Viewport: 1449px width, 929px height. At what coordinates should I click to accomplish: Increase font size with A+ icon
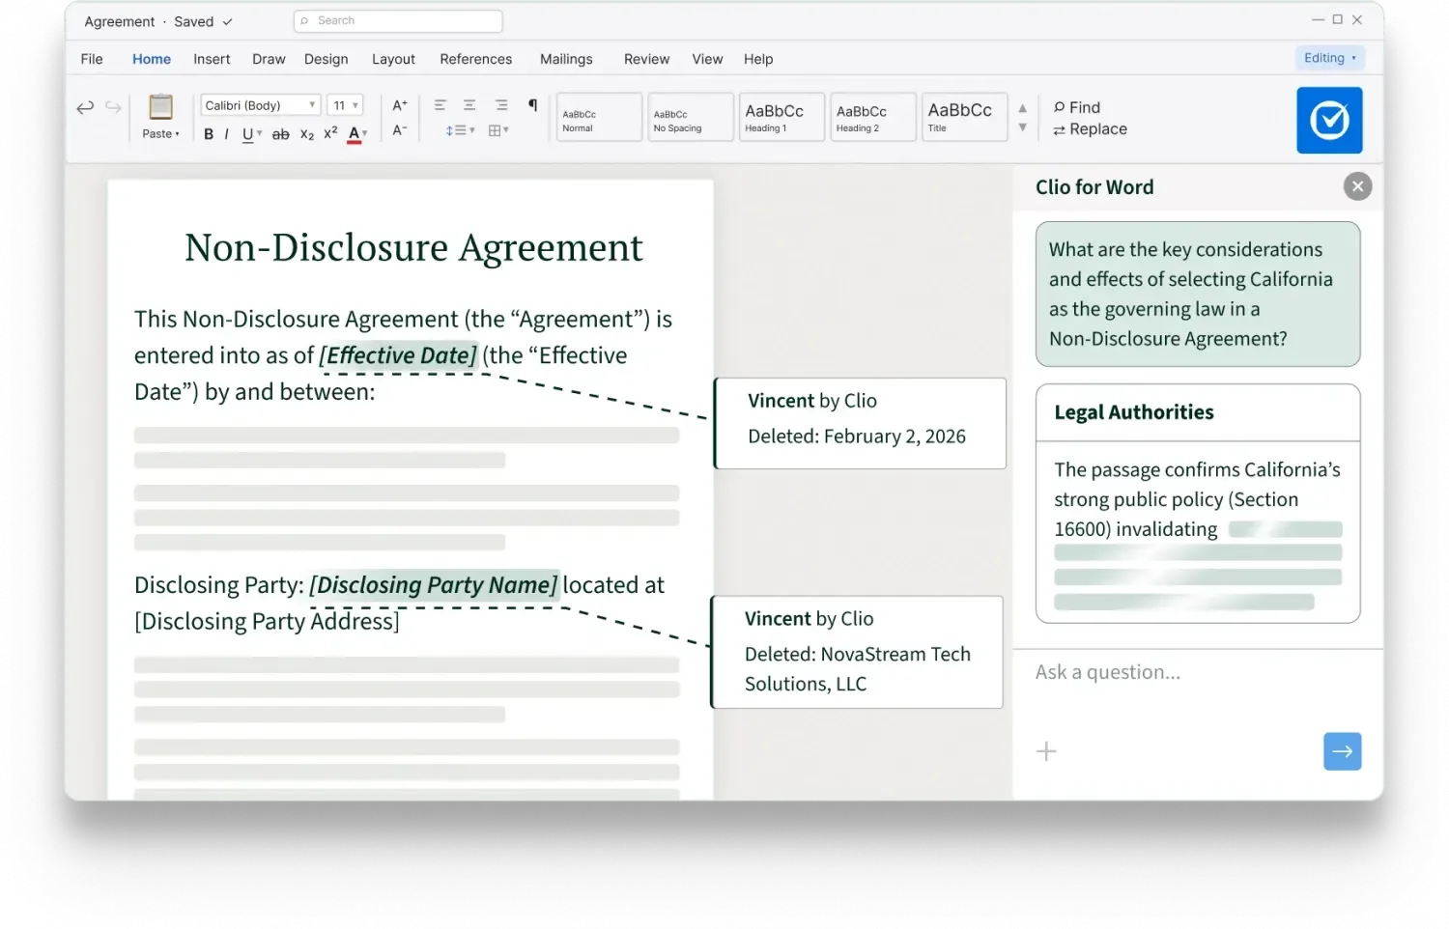(400, 105)
